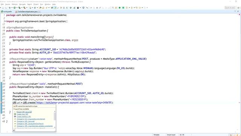Viewport: 241px width, 136px height.
Task: Click interface icon beside Create interface 'URI'
Action: tap(15, 116)
